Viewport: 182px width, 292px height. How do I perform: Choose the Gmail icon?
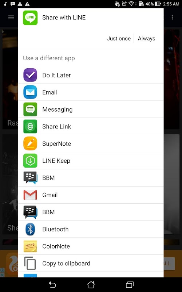tap(30, 195)
